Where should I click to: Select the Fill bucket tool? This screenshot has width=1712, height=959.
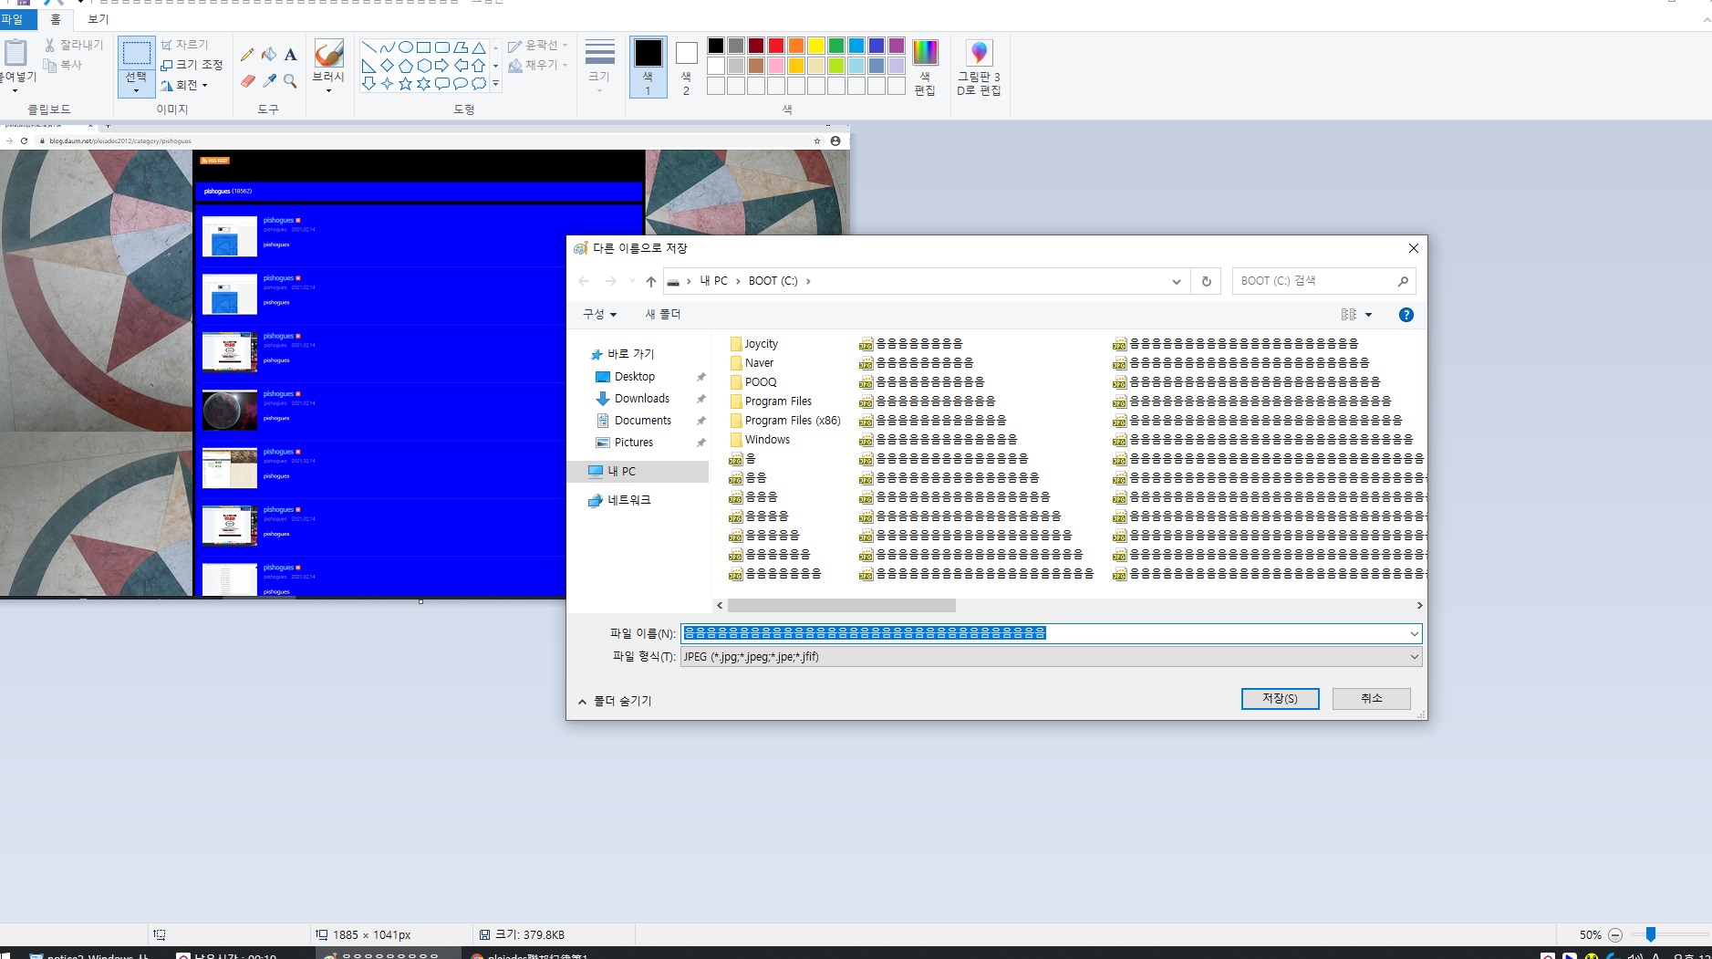269,55
